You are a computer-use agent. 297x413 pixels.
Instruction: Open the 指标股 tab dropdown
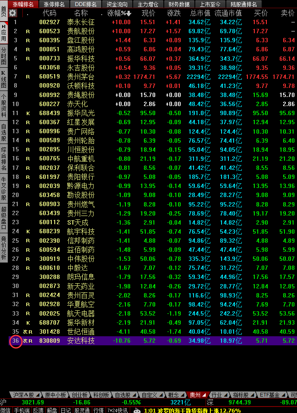pyautogui.click(x=253, y=395)
